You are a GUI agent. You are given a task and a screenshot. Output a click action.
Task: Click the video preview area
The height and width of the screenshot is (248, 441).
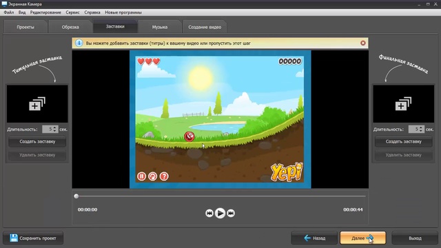click(220, 119)
